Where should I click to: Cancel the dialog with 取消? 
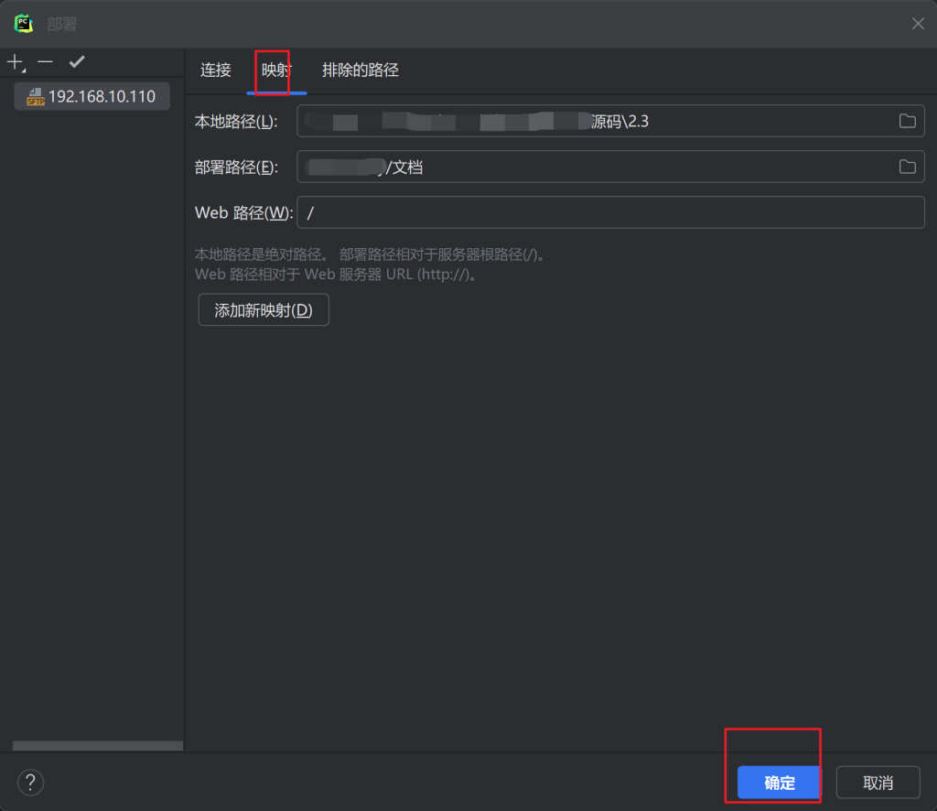tap(878, 783)
